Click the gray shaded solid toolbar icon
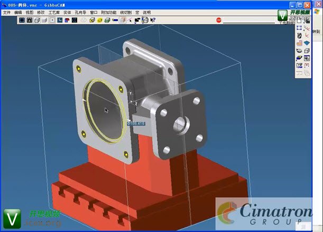 (x=45, y=20)
